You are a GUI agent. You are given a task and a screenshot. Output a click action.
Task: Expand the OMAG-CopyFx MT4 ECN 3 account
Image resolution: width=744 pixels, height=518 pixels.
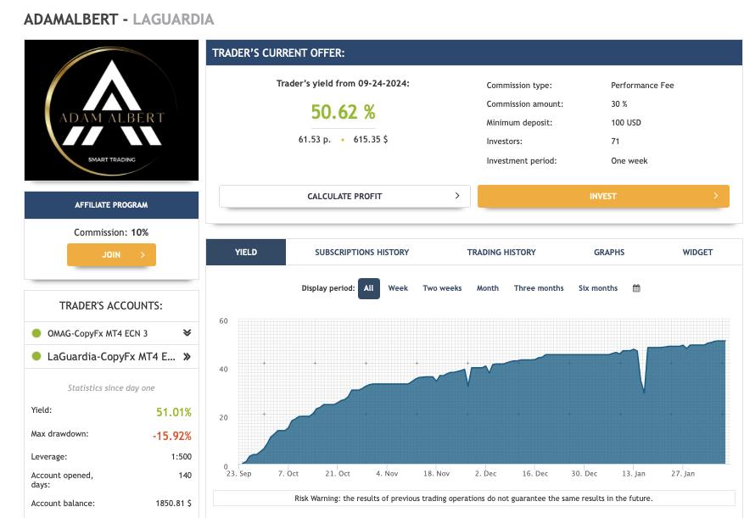pos(187,333)
